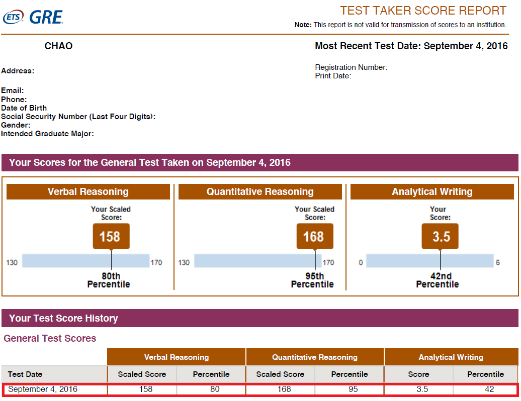
Task: Click the Verbal Reasoning score range bar
Action: point(85,261)
